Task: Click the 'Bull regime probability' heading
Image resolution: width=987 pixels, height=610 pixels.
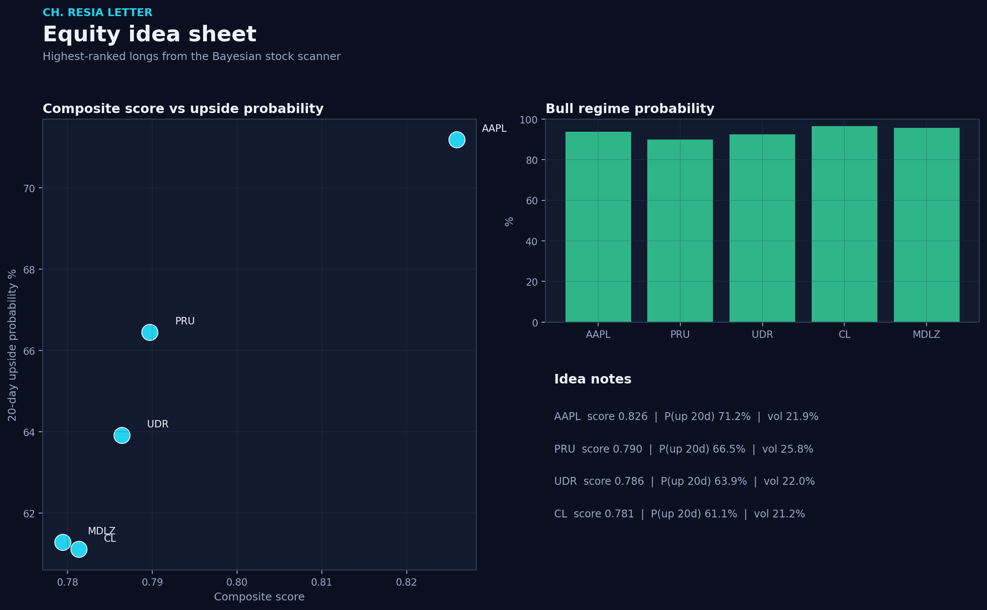Action: (x=630, y=109)
